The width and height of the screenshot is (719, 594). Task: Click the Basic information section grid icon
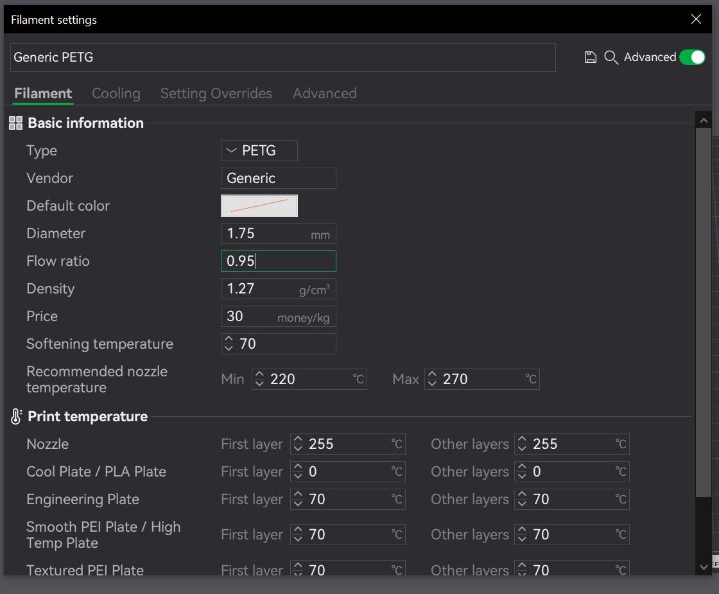15,123
